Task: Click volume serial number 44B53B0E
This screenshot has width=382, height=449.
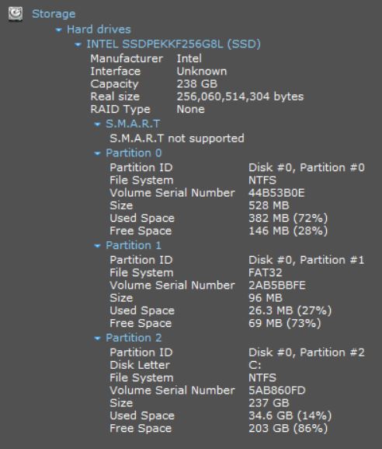Action: (276, 193)
